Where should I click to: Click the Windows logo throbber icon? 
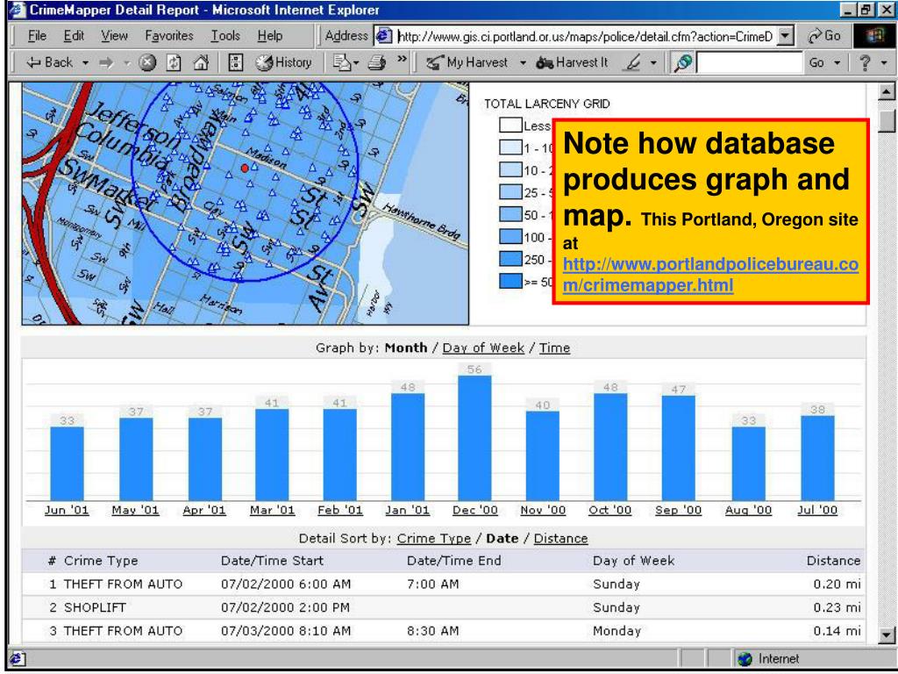[873, 36]
